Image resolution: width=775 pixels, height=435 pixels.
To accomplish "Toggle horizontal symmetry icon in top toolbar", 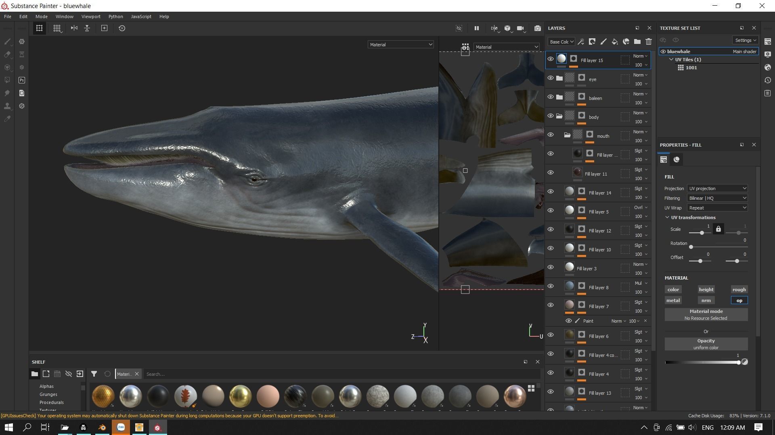I will tap(74, 28).
